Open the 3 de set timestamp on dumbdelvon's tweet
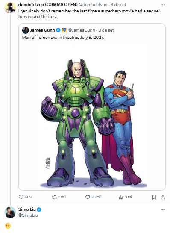This screenshot has width=170, height=233. [x=118, y=5]
